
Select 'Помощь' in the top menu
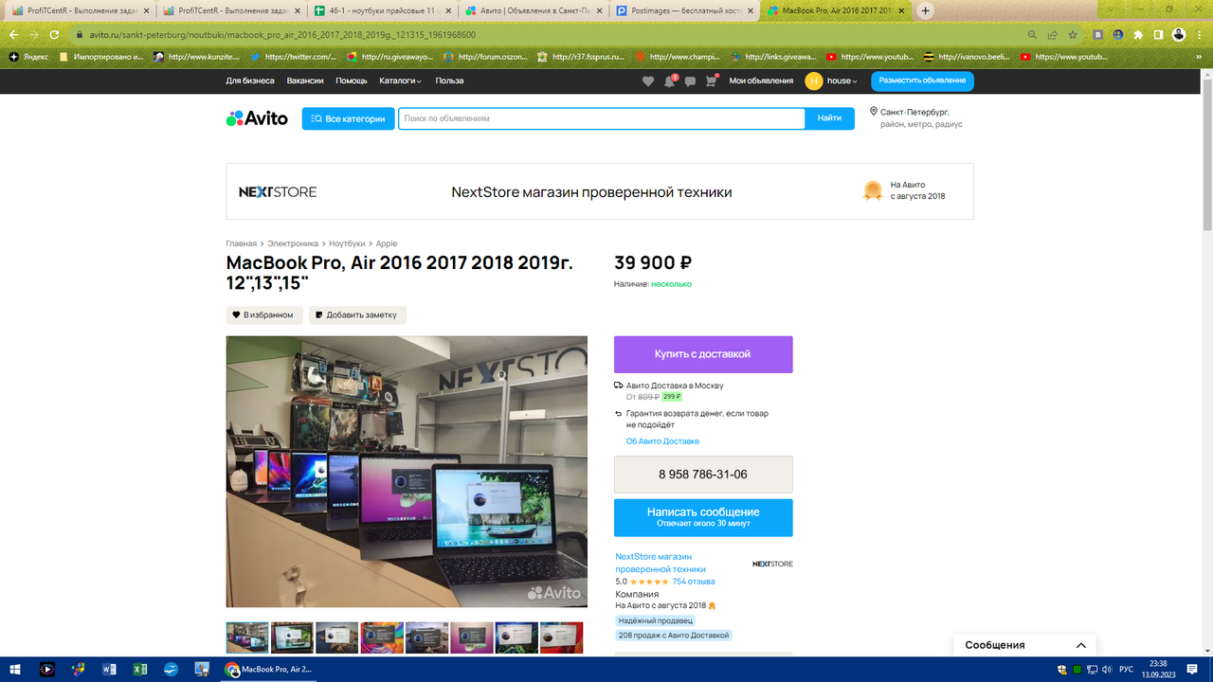point(351,81)
